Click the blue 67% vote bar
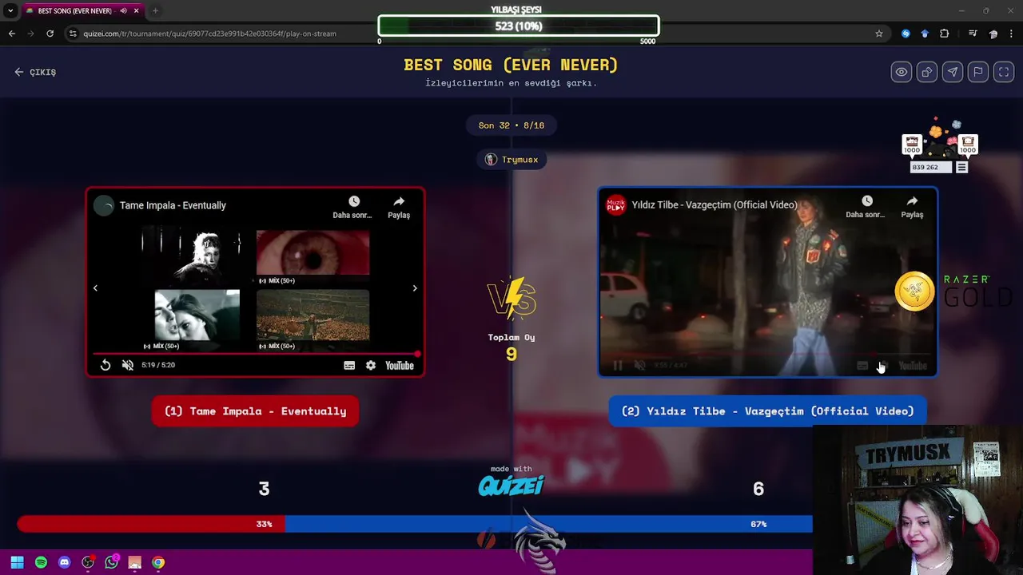The height and width of the screenshot is (575, 1023). pyautogui.click(x=548, y=524)
